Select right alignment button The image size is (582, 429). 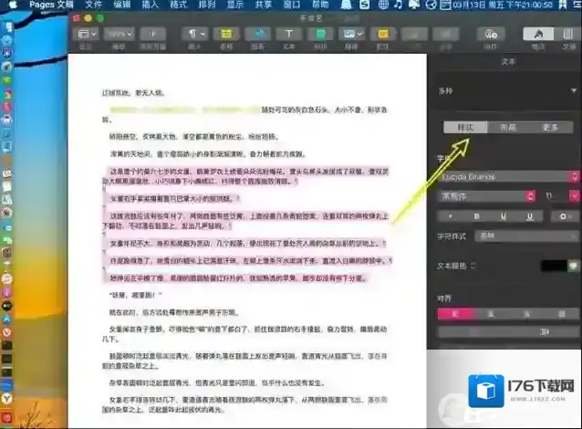tap(526, 314)
